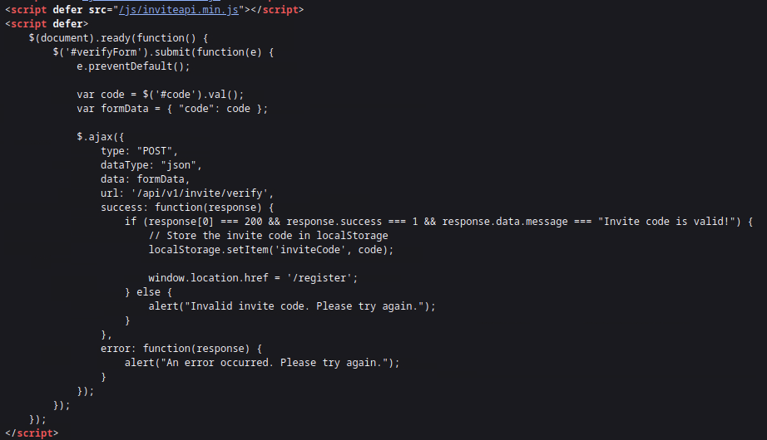Image resolution: width=767 pixels, height=440 pixels.
Task: Click the closing script tag at bottom
Action: coord(32,433)
